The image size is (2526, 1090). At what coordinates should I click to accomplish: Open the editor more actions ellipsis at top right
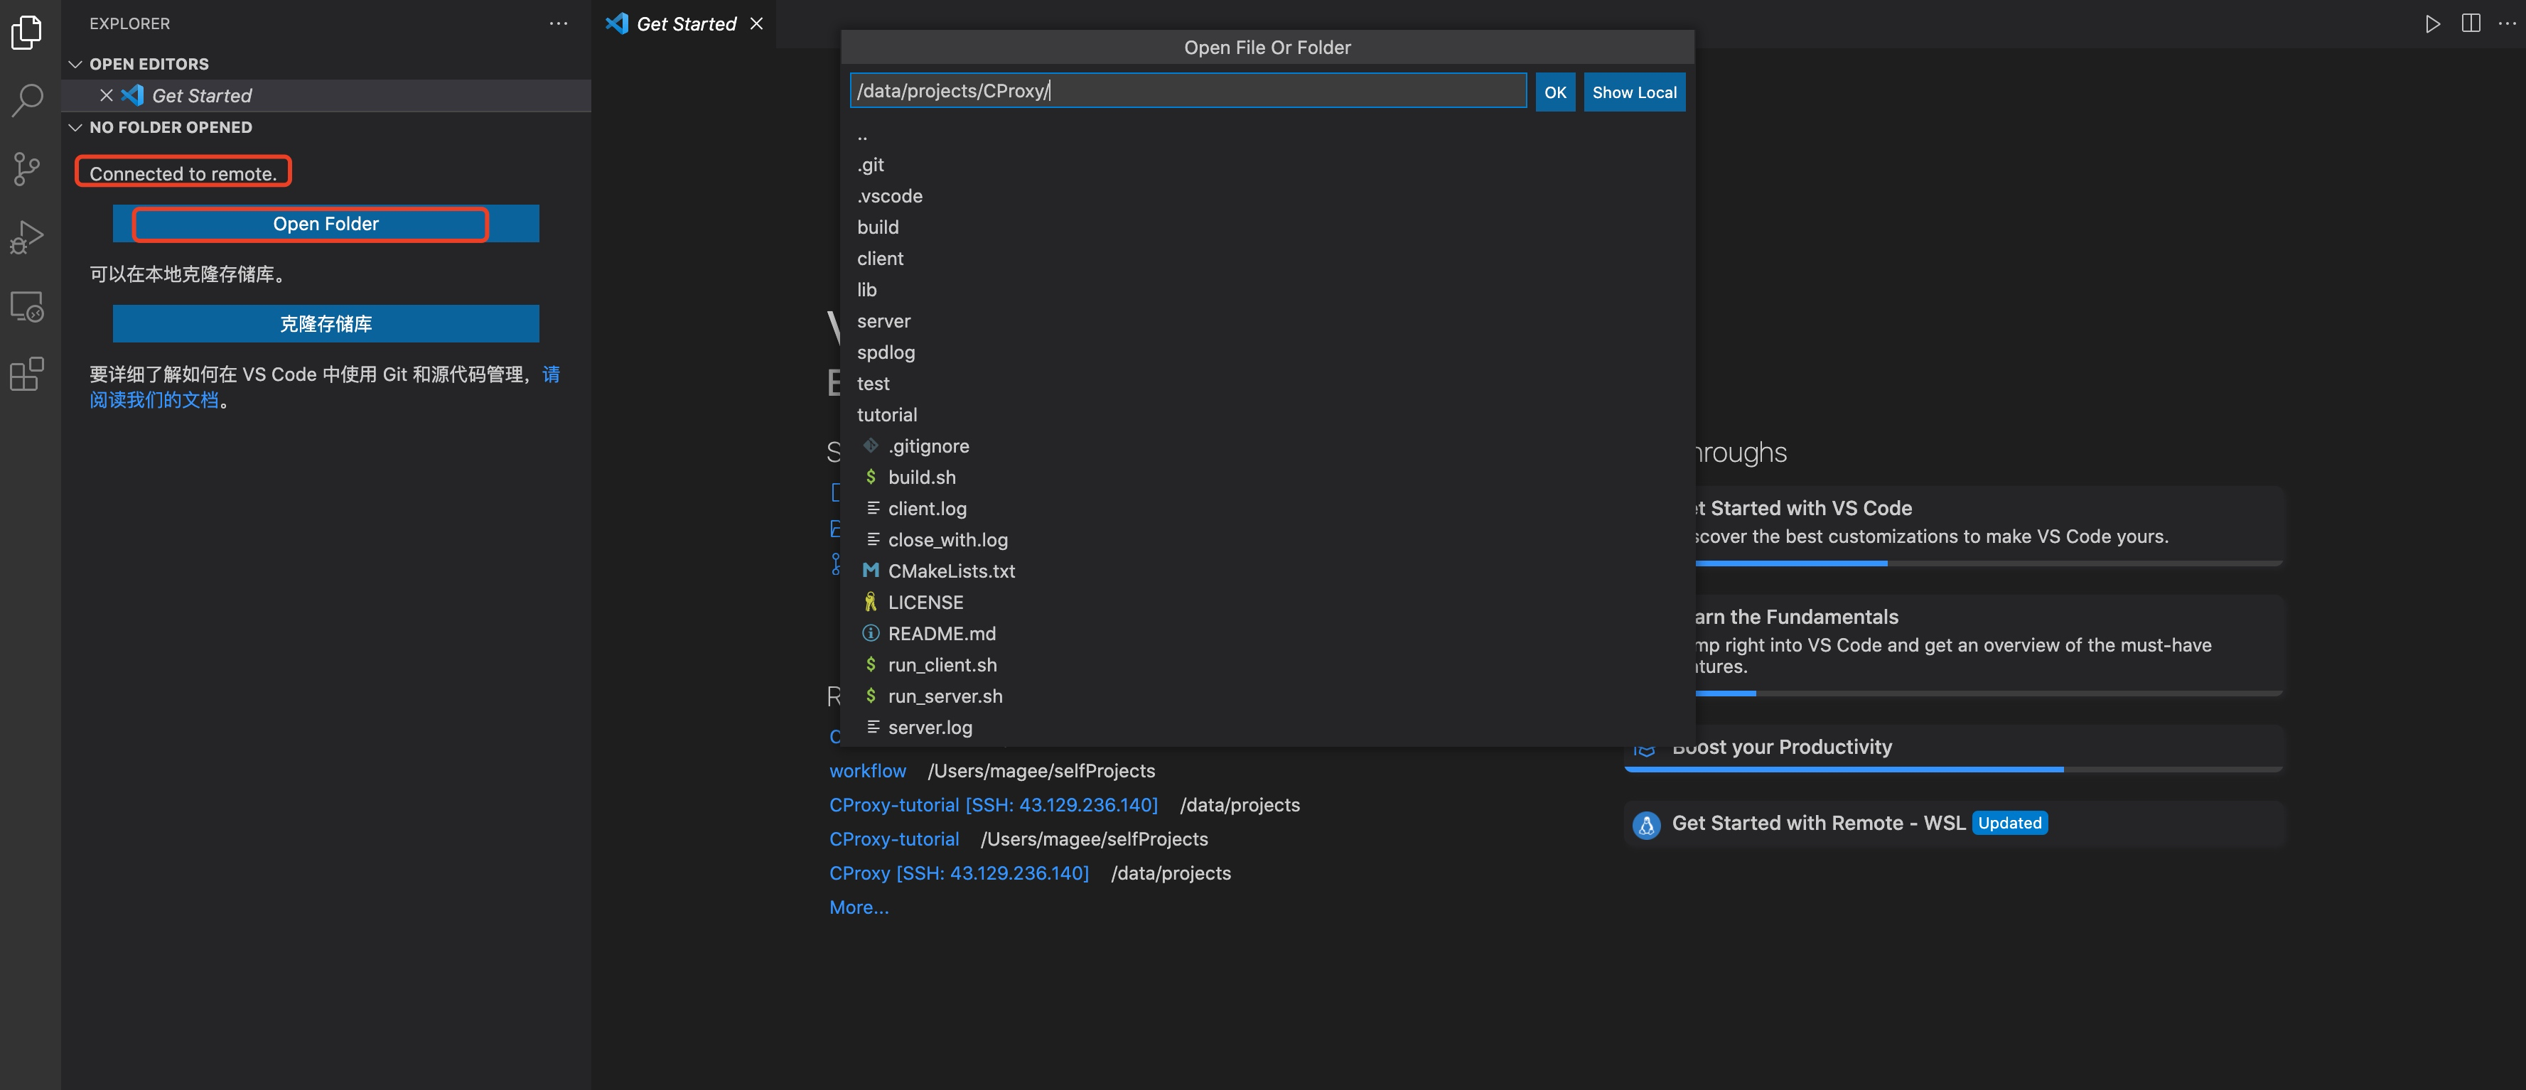(x=2506, y=23)
